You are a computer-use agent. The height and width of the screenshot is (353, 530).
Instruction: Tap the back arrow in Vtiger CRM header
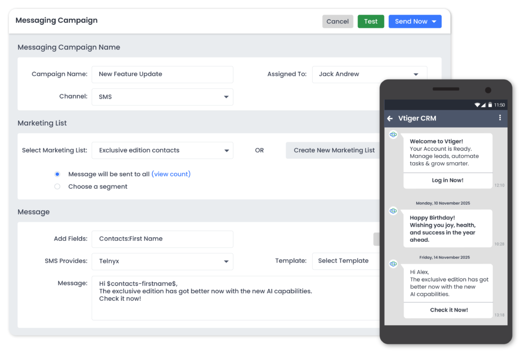[390, 118]
